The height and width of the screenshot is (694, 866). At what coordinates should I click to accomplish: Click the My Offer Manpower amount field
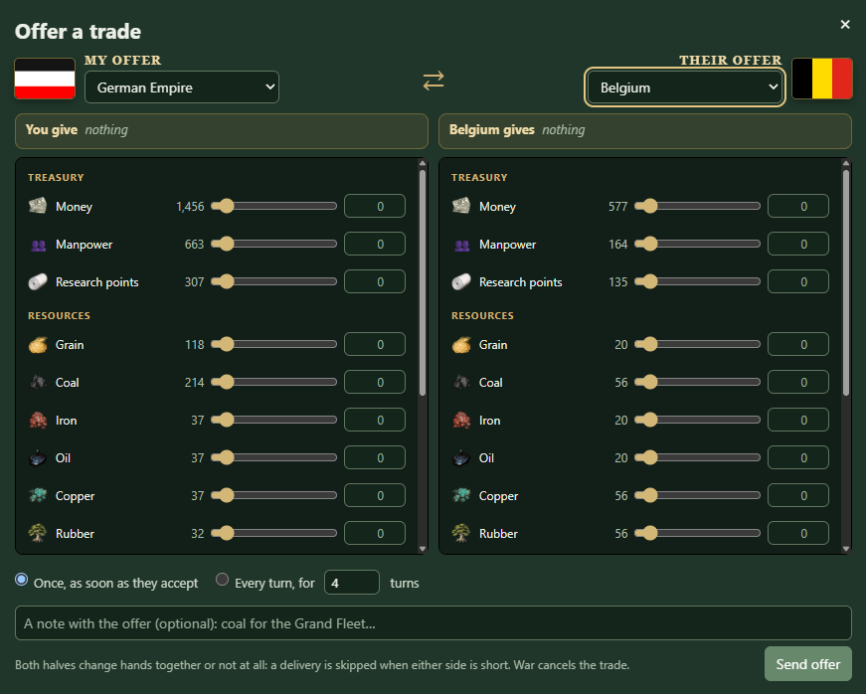pos(375,244)
